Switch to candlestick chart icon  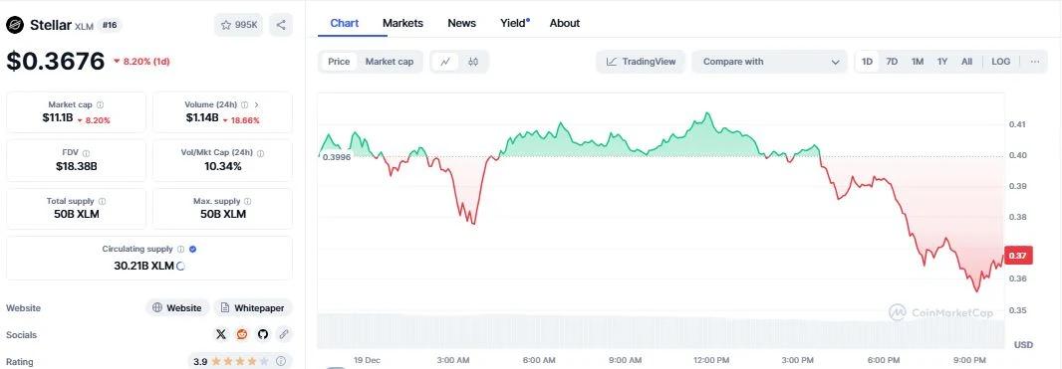coord(473,62)
